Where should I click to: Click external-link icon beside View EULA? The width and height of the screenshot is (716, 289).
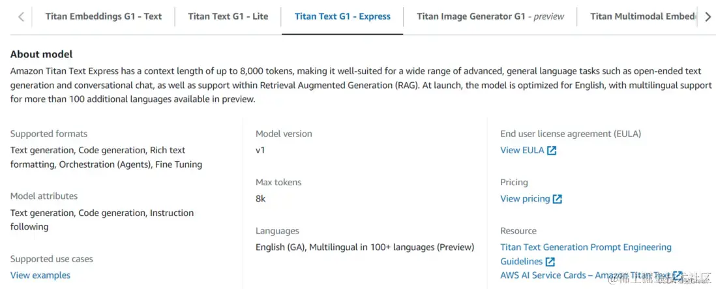pyautogui.click(x=552, y=151)
